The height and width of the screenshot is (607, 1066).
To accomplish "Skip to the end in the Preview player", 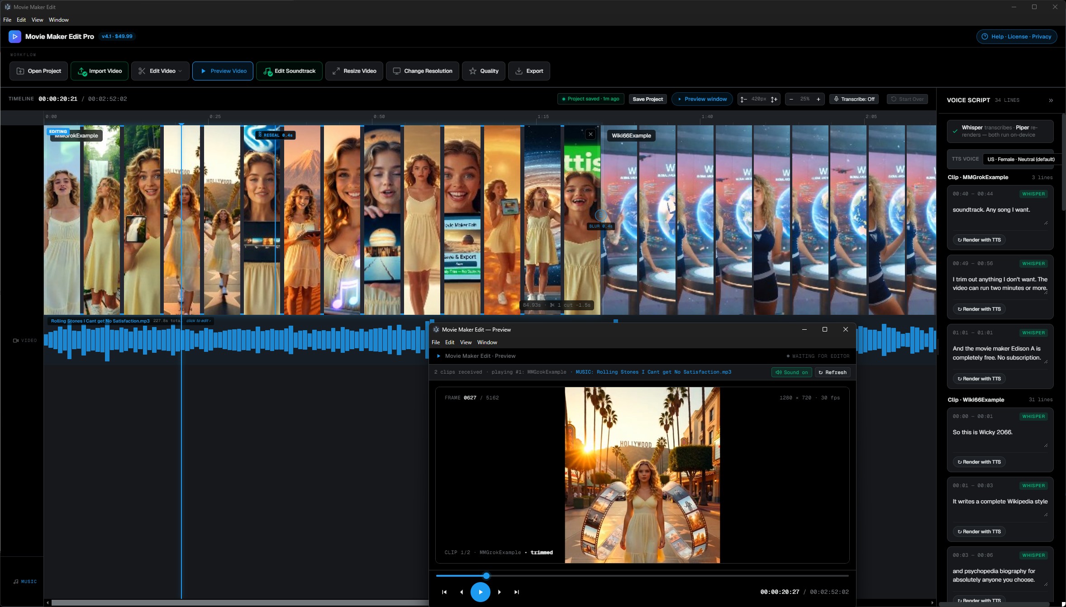I will pos(517,592).
